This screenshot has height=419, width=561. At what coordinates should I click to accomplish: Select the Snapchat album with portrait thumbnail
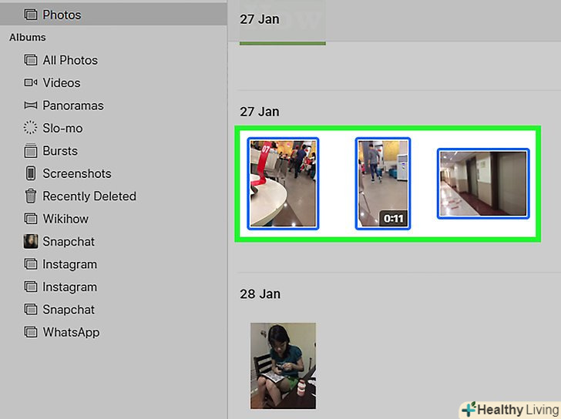pos(59,242)
